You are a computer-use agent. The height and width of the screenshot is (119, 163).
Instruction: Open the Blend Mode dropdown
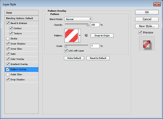78,19
